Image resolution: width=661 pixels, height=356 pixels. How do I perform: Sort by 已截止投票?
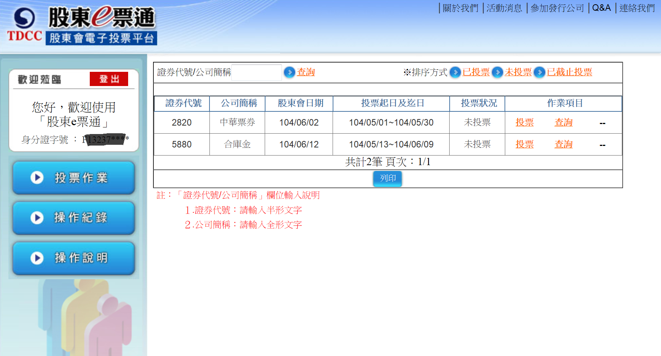pos(570,72)
